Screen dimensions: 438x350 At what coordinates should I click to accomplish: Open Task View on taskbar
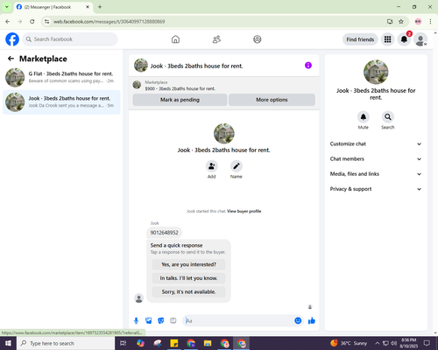[x=124, y=343]
